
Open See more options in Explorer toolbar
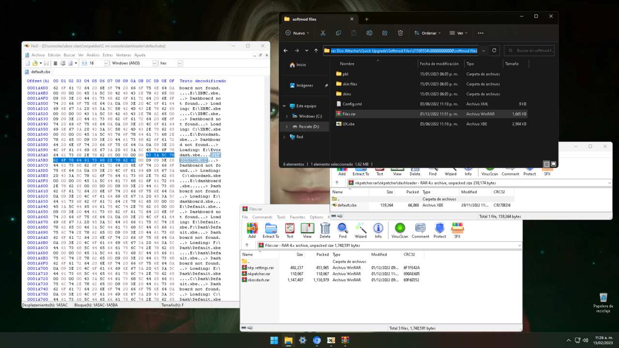click(x=480, y=33)
